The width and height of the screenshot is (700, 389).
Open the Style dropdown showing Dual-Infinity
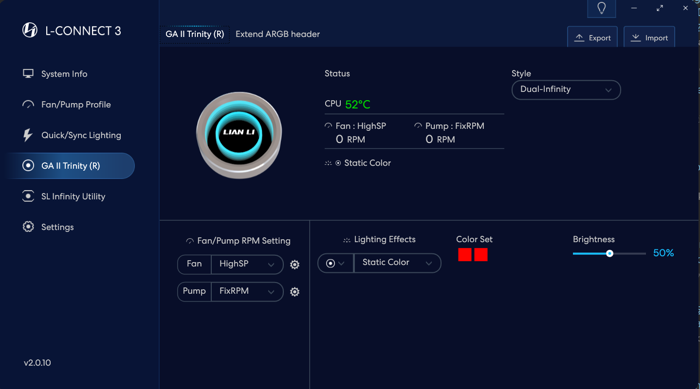(x=566, y=90)
